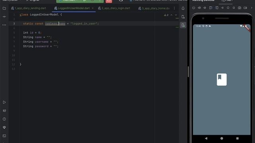Go to next highlighted error arrow

point(176,15)
